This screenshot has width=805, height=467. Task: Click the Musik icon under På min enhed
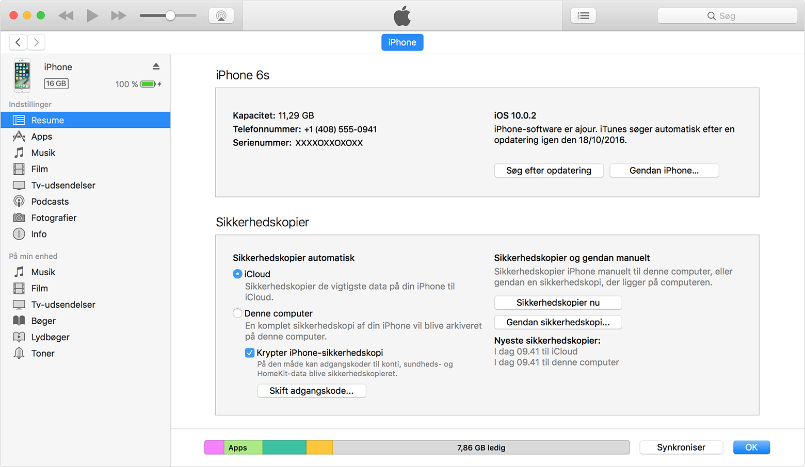click(19, 272)
